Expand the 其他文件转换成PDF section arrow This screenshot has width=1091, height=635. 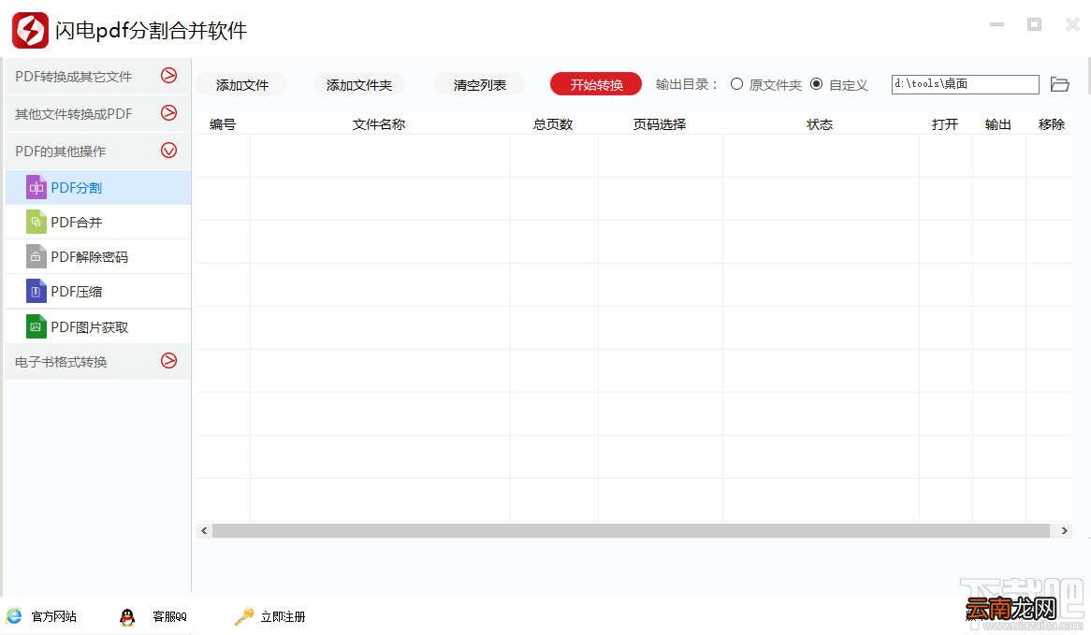(169, 112)
